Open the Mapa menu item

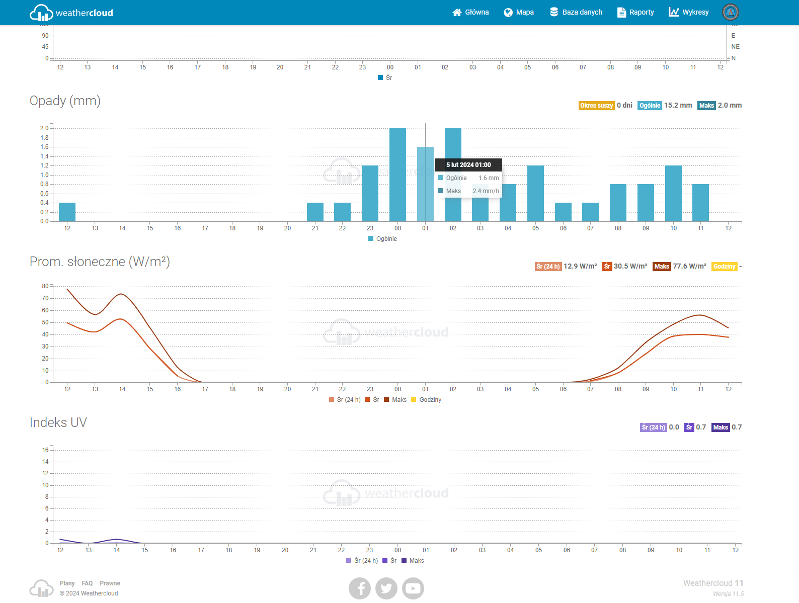[519, 12]
